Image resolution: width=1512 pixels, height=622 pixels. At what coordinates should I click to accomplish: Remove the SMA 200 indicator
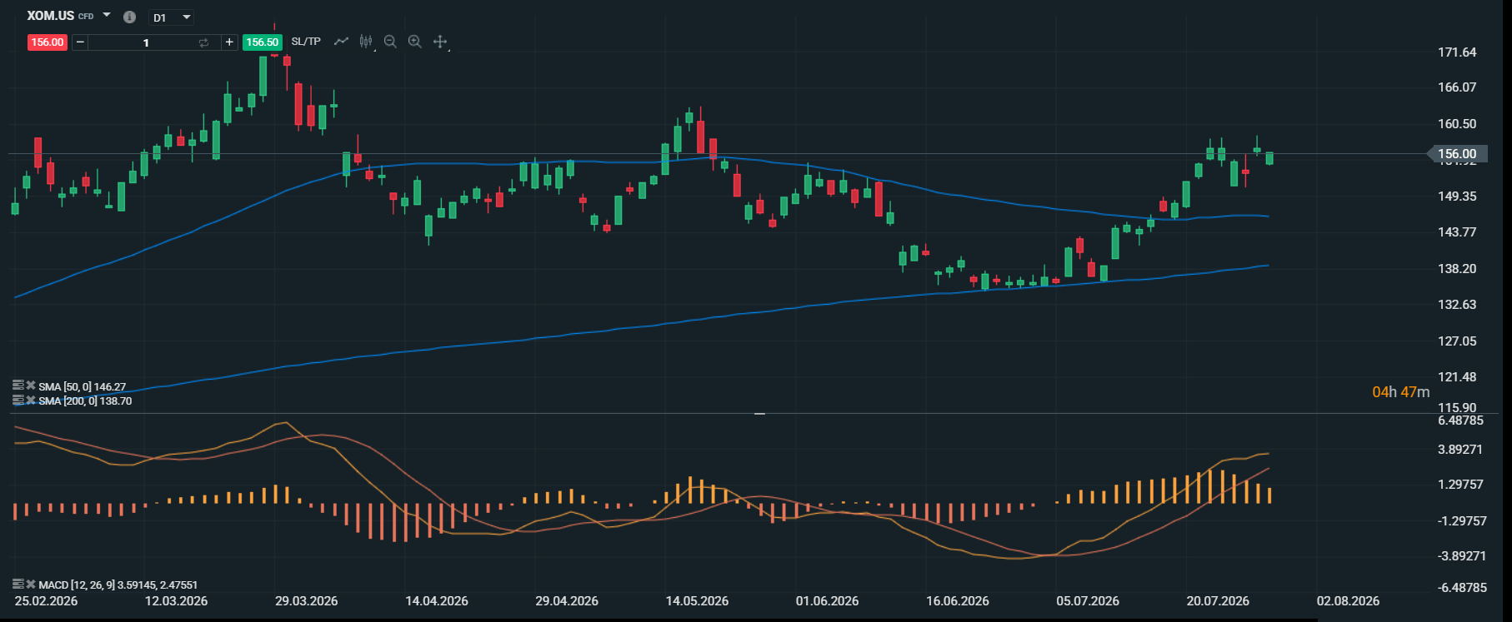(x=31, y=401)
